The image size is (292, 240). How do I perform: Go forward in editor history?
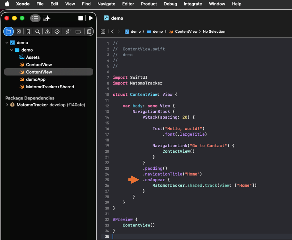[x=119, y=31]
